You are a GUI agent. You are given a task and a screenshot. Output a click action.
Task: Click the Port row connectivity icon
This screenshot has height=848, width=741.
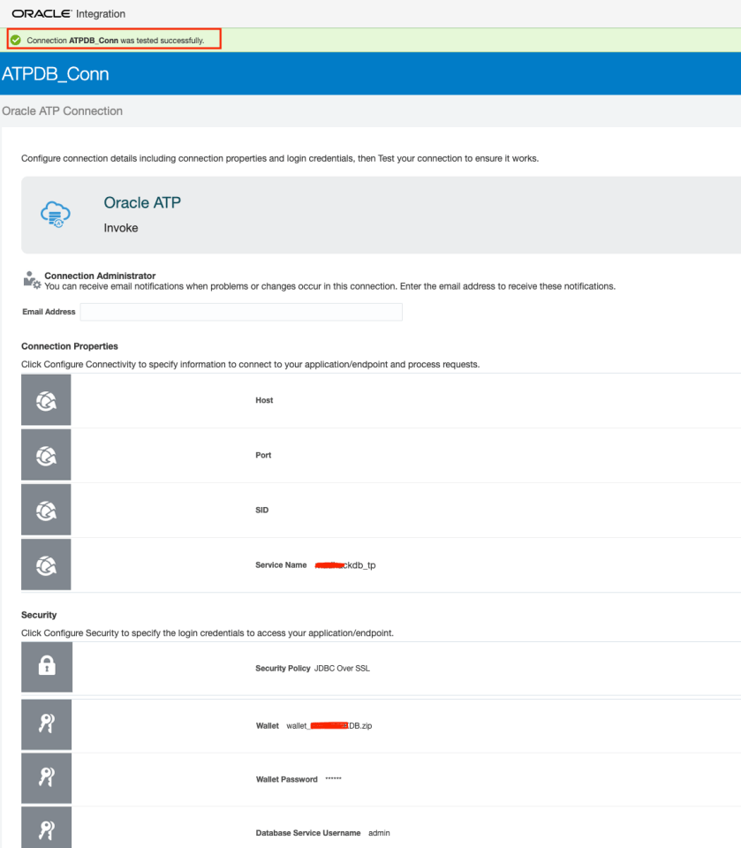[x=45, y=454]
